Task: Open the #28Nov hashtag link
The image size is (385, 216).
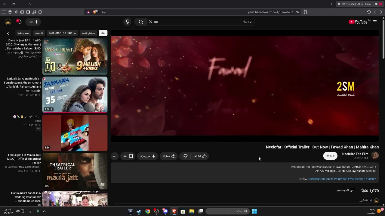Action: pyautogui.click(x=371, y=179)
